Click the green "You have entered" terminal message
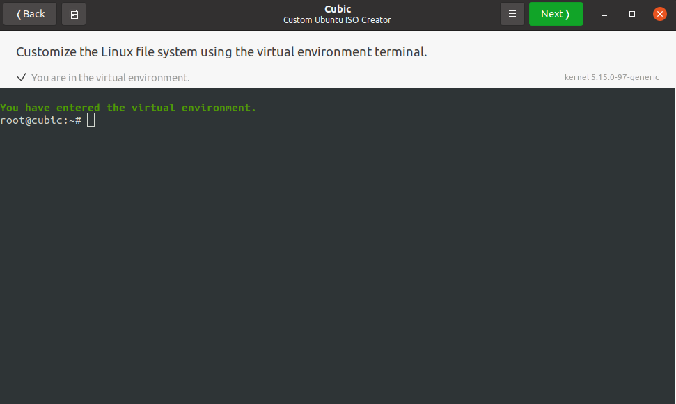Screen dimensions: 676x404 click(x=128, y=108)
